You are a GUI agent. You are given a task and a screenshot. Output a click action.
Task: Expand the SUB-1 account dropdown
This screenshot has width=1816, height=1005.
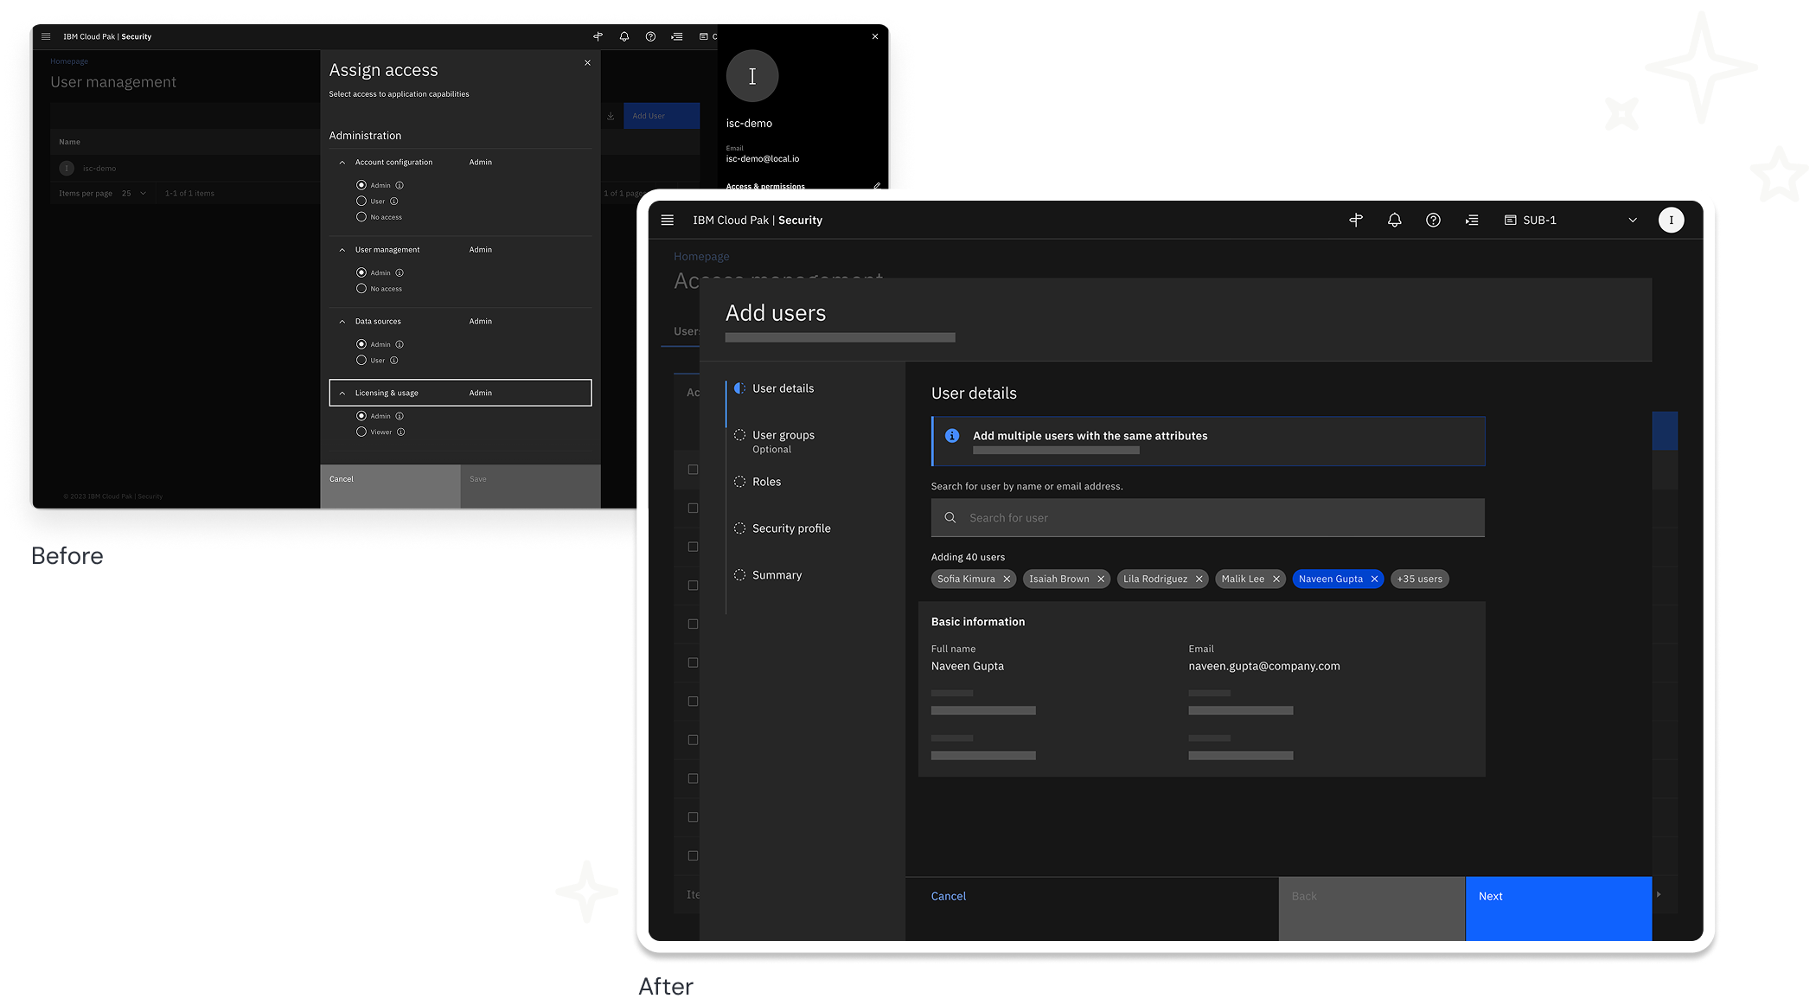pos(1633,221)
